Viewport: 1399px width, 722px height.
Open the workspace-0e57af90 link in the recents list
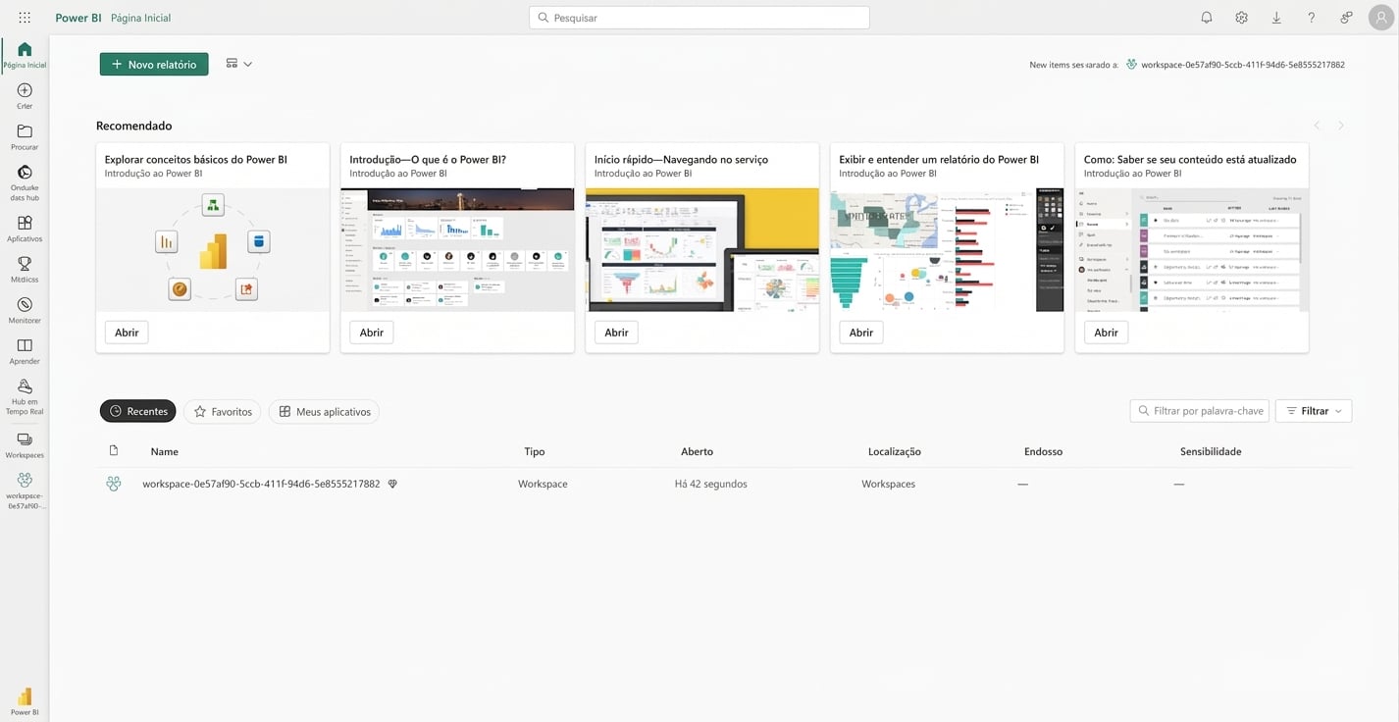click(262, 483)
